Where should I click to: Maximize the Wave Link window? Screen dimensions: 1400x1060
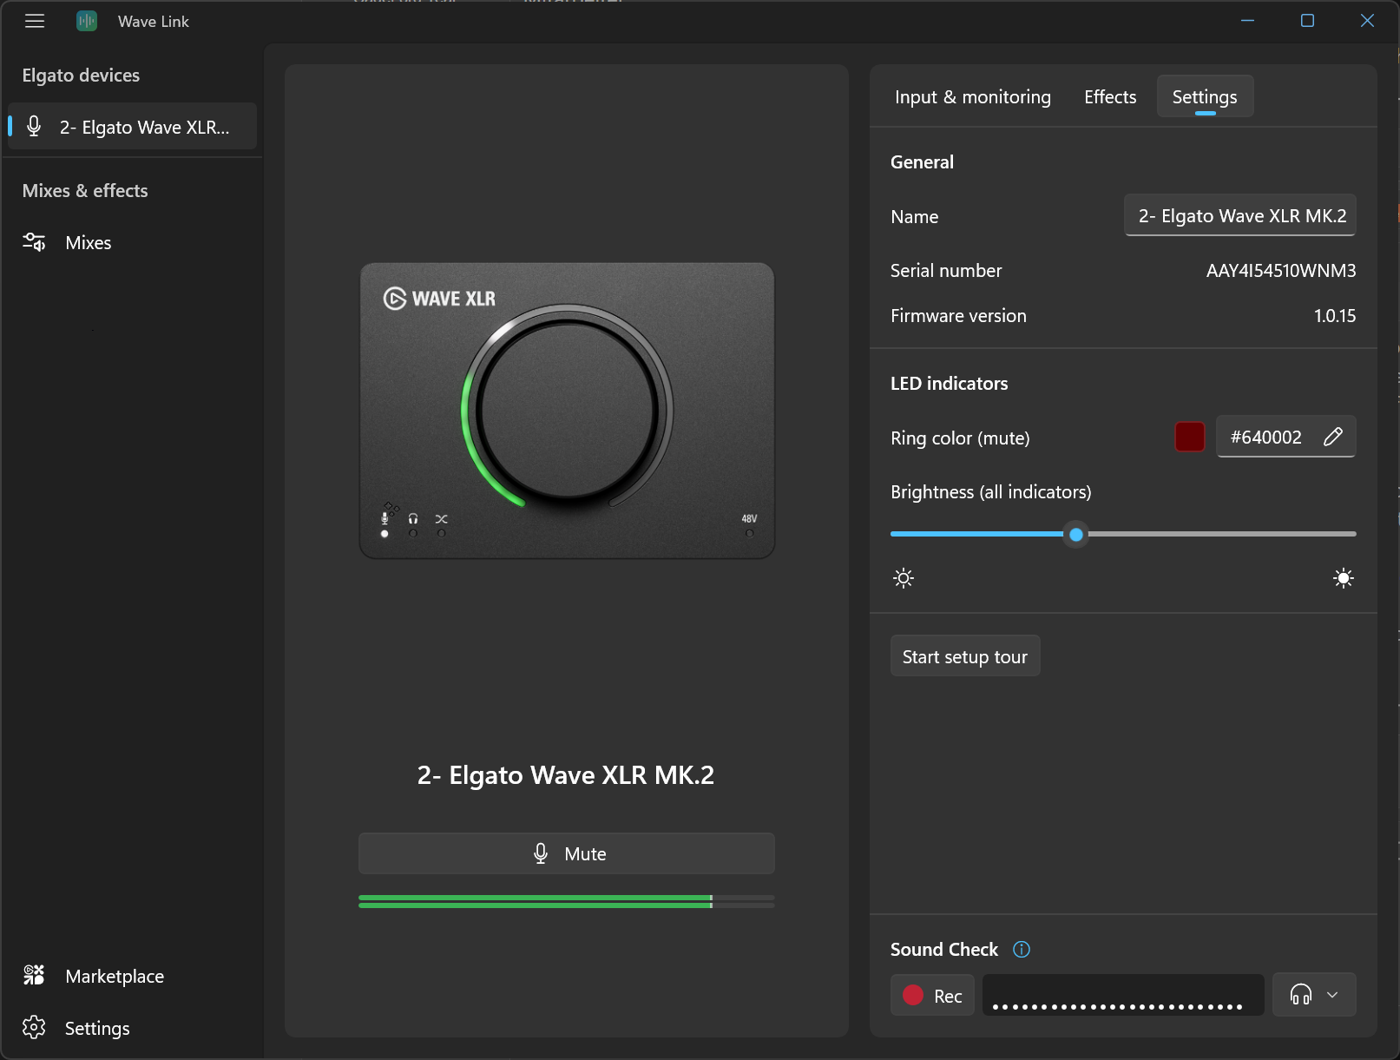(x=1307, y=21)
